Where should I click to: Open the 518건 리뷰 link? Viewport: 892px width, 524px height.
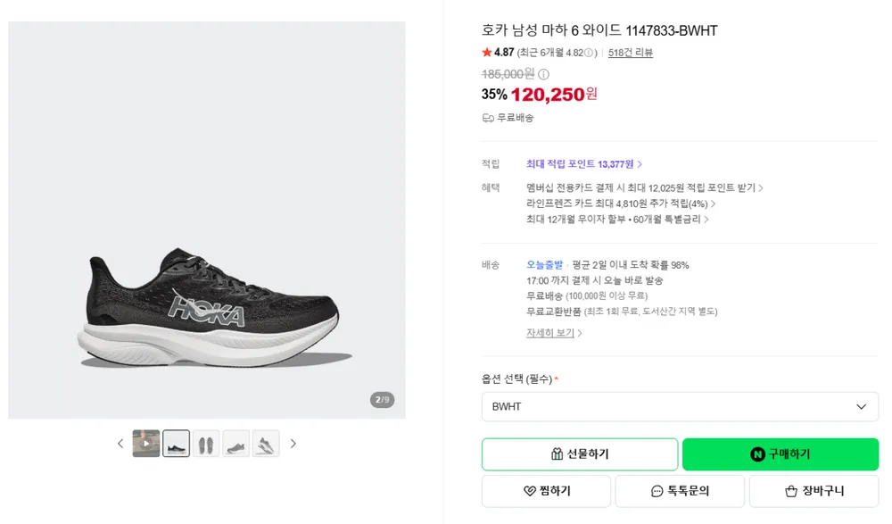coord(631,53)
